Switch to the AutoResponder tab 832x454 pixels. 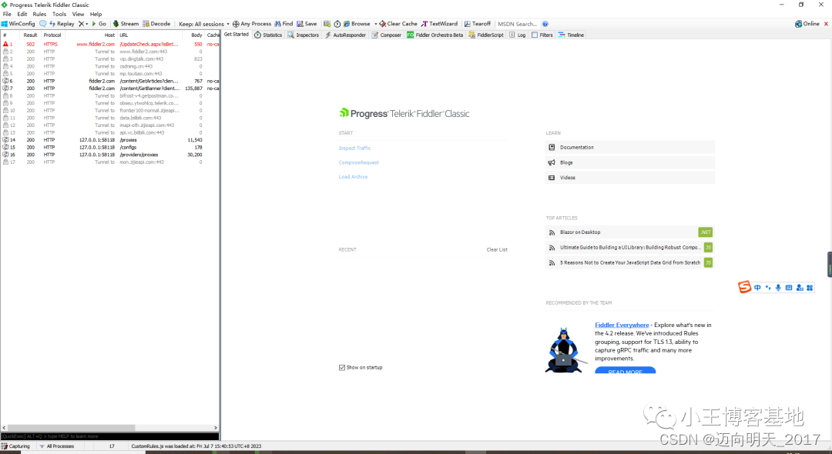pyautogui.click(x=345, y=35)
